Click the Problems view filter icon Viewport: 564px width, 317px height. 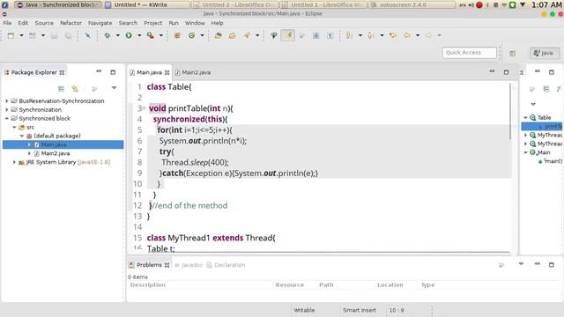(501, 265)
